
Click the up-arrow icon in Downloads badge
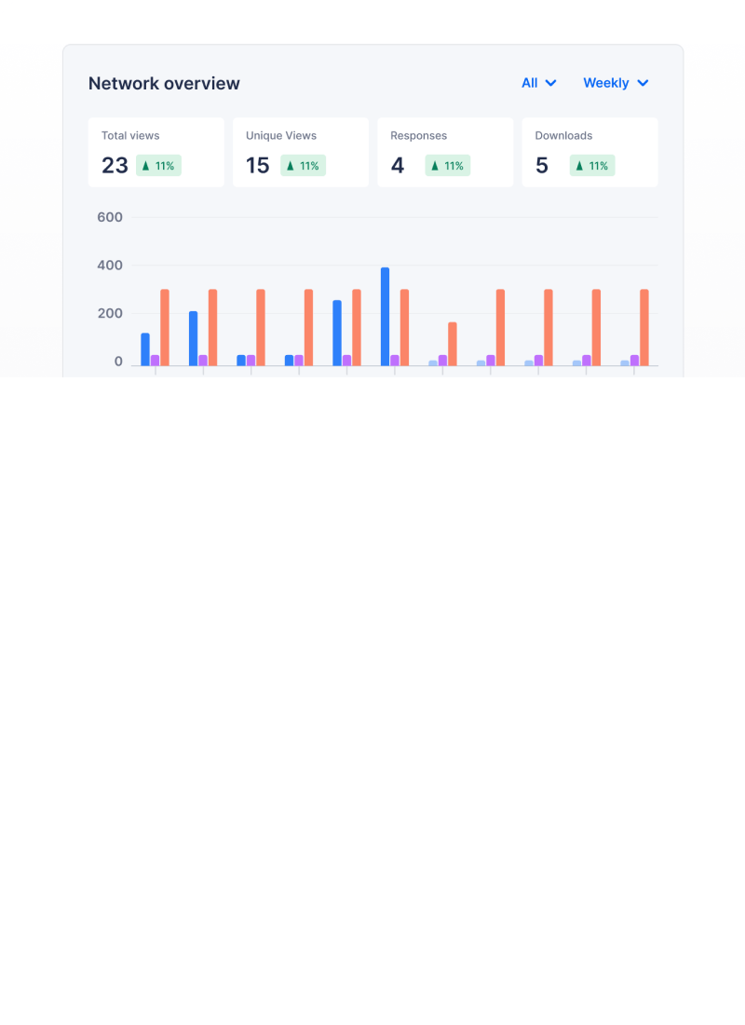coord(579,166)
